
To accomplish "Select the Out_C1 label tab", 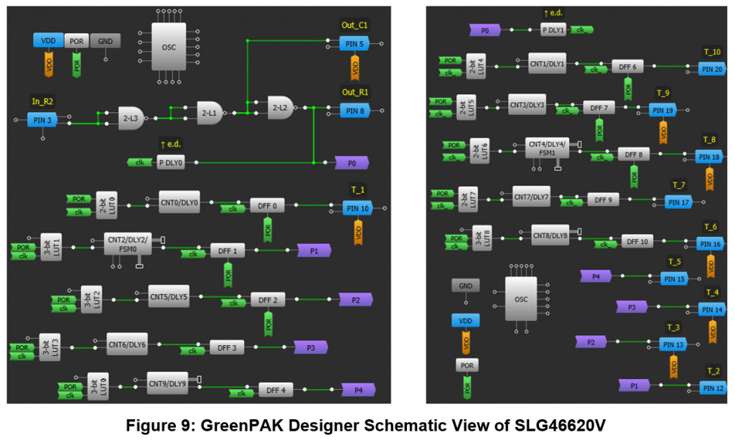I will click(x=354, y=24).
